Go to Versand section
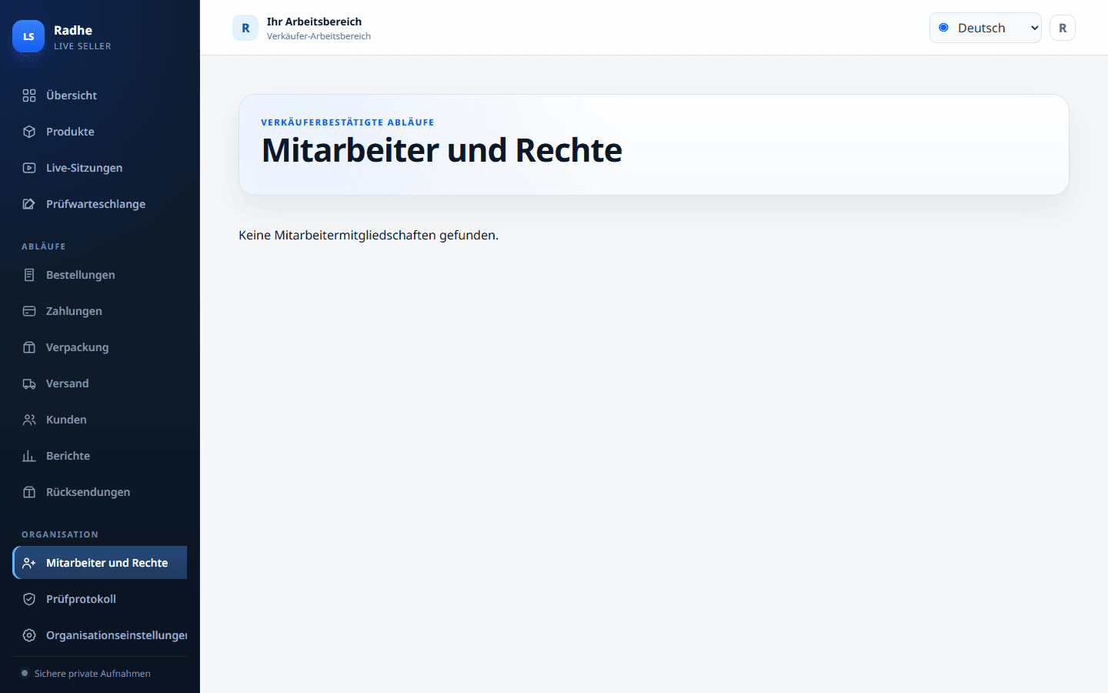The width and height of the screenshot is (1108, 693). [x=100, y=383]
